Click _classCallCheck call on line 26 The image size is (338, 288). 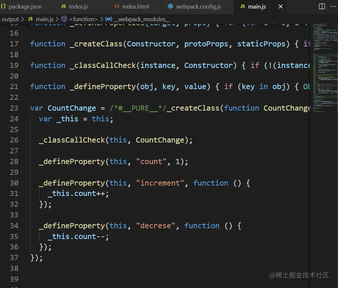[72, 140]
